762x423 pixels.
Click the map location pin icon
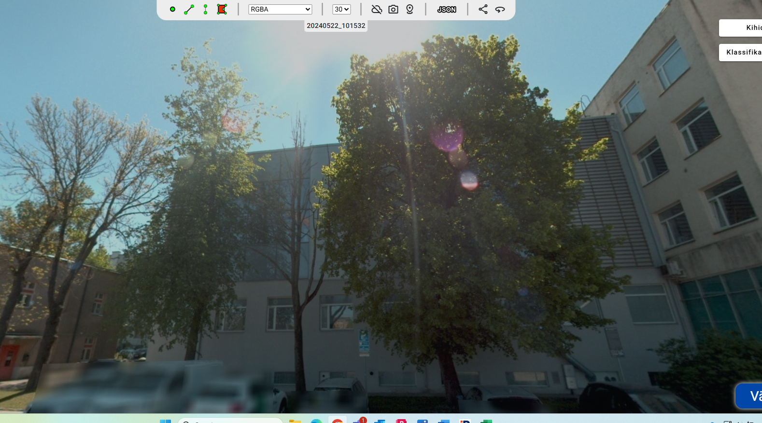tap(409, 9)
